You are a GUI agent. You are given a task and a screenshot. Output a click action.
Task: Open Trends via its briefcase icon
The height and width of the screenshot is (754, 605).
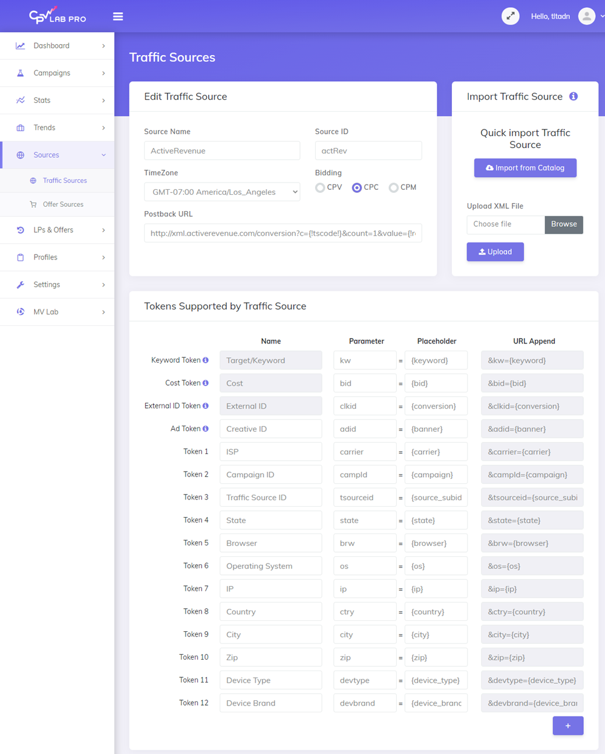pyautogui.click(x=20, y=127)
